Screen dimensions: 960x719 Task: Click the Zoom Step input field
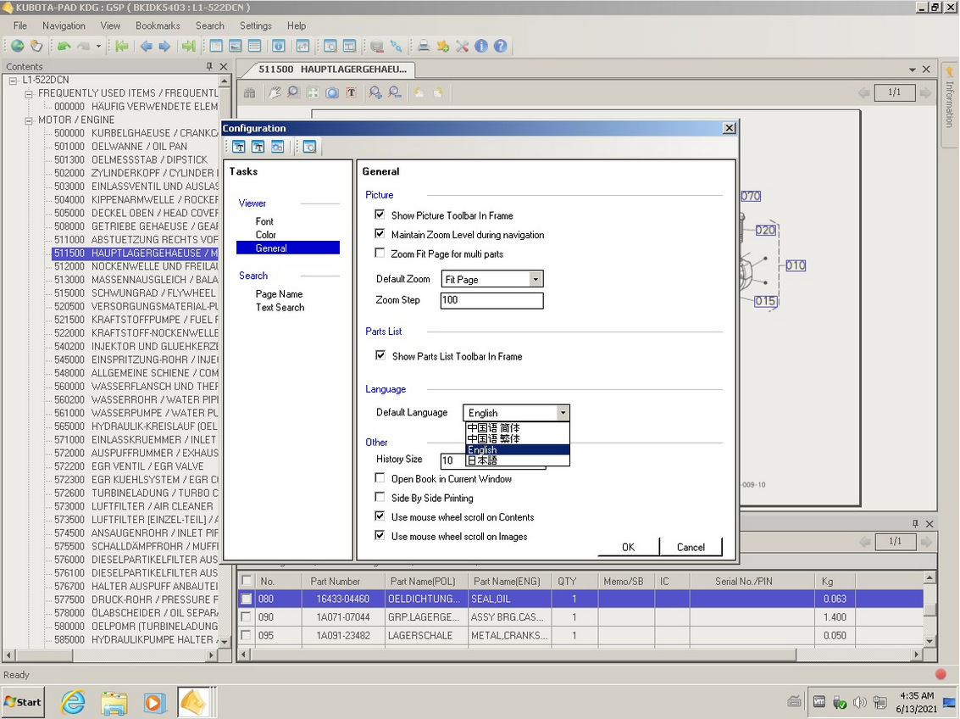(x=491, y=300)
